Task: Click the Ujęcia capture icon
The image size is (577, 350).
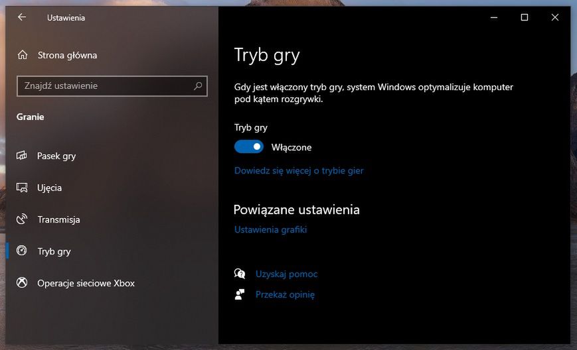Action: point(22,188)
